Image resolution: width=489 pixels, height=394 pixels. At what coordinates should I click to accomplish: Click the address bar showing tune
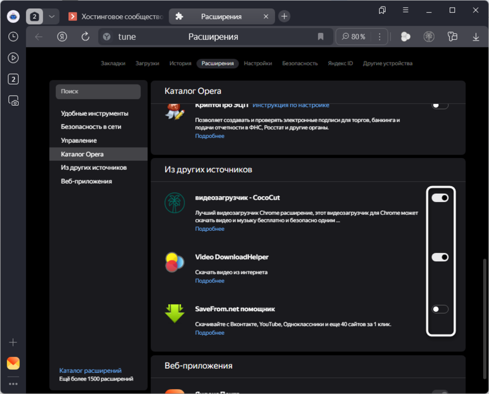pos(215,37)
